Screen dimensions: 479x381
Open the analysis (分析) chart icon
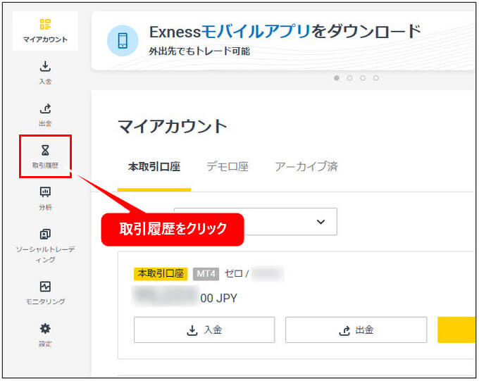point(45,192)
